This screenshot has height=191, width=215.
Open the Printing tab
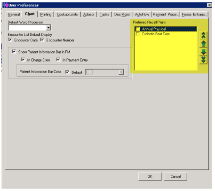[x=46, y=15]
